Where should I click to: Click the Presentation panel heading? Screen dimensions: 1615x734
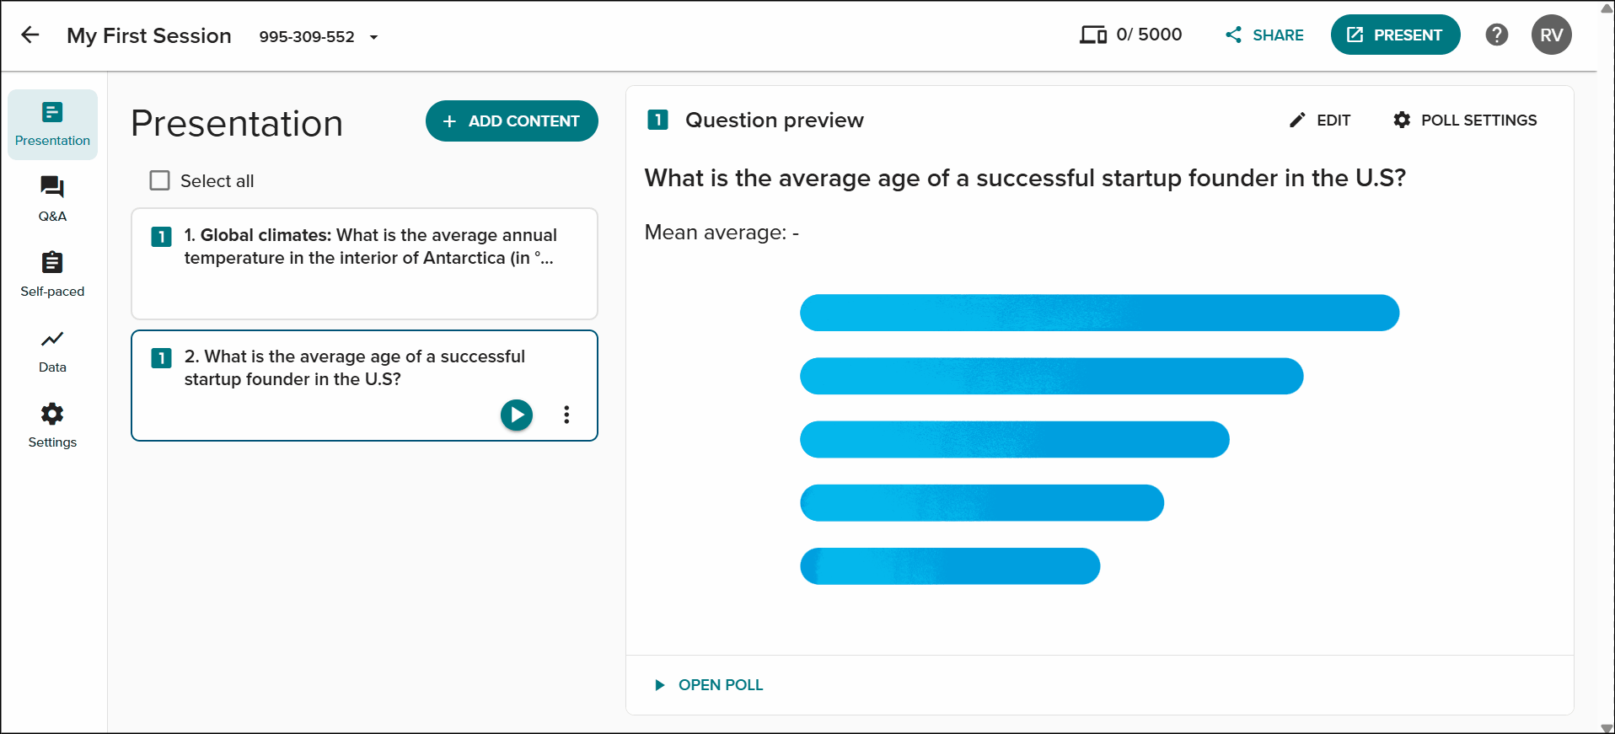[237, 124]
